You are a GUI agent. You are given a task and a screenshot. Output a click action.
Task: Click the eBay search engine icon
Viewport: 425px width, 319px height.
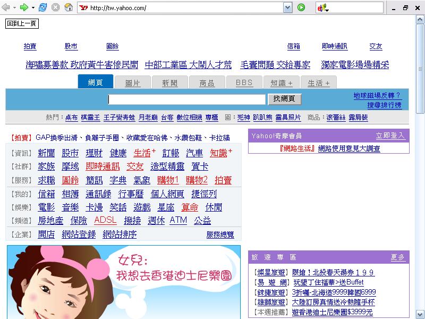point(321,8)
